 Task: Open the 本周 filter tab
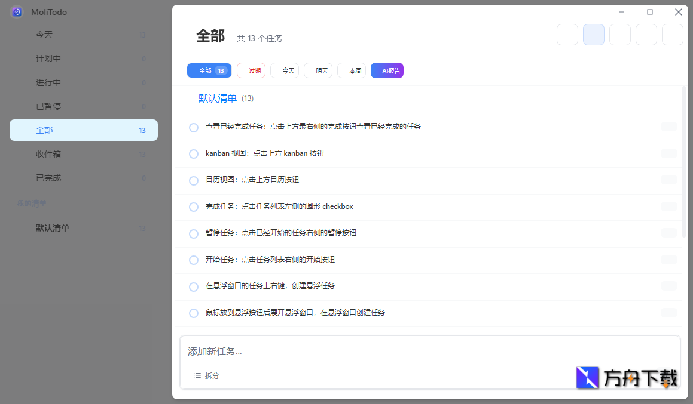pos(351,70)
